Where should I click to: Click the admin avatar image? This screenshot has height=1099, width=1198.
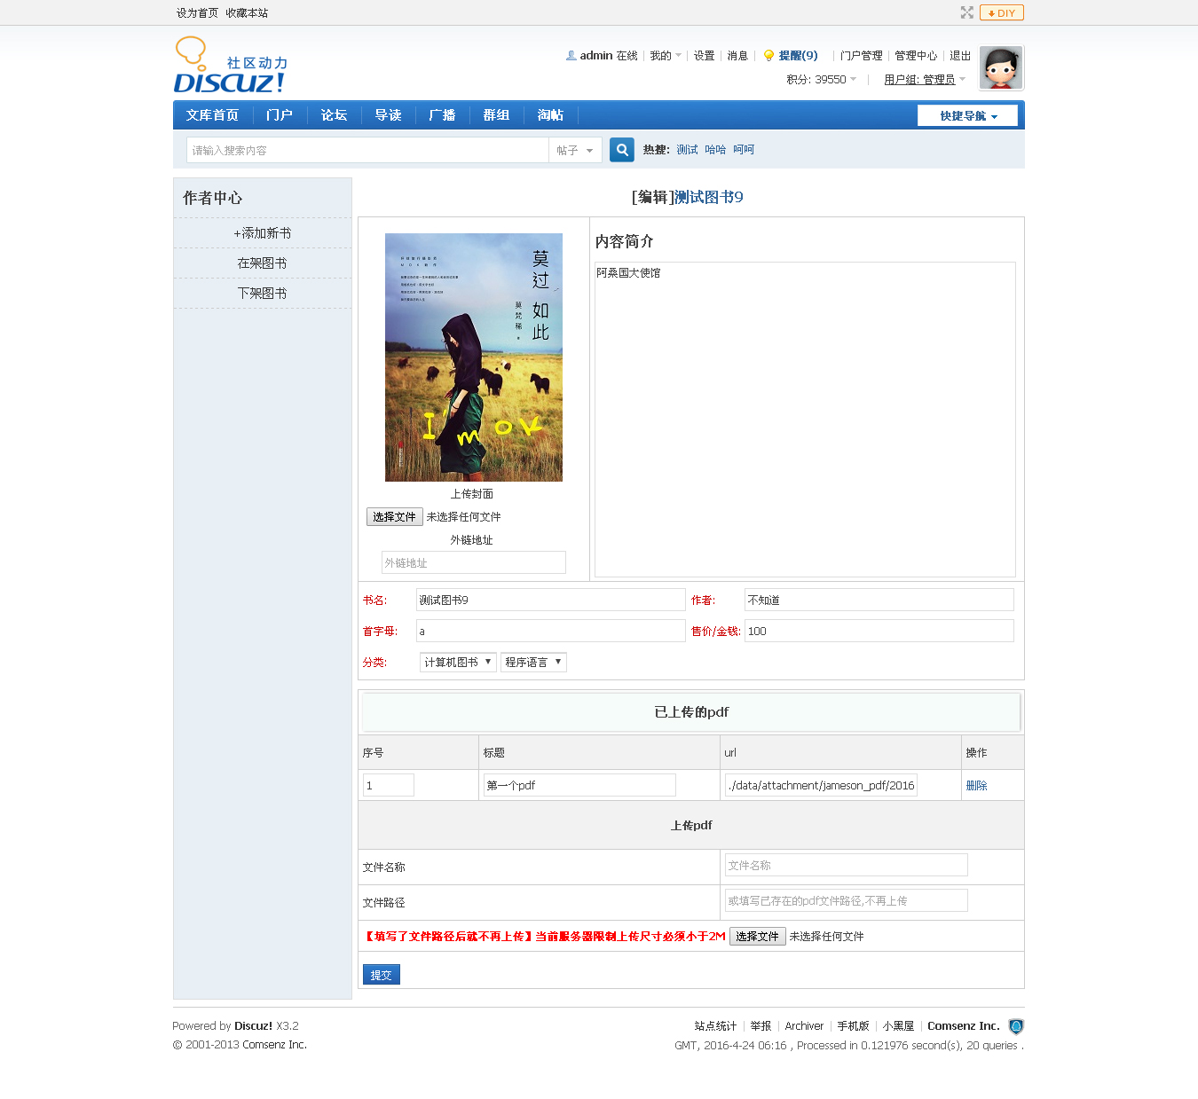(x=1001, y=67)
